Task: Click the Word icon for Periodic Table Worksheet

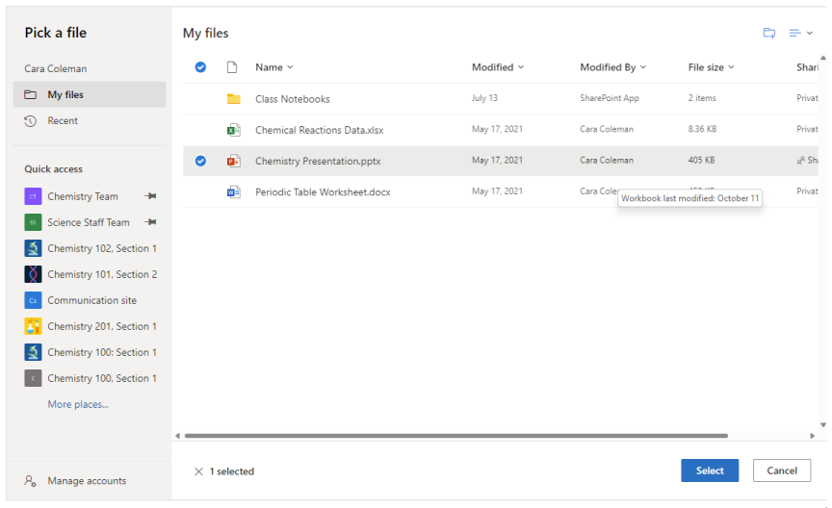Action: tap(233, 192)
